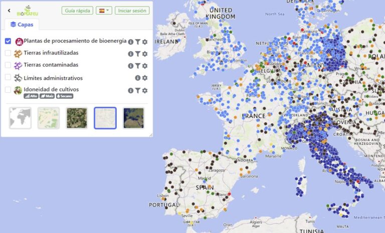The height and width of the screenshot is (233, 385).
Task: Click the IRELAND label on the map
Action: pyautogui.click(x=166, y=42)
